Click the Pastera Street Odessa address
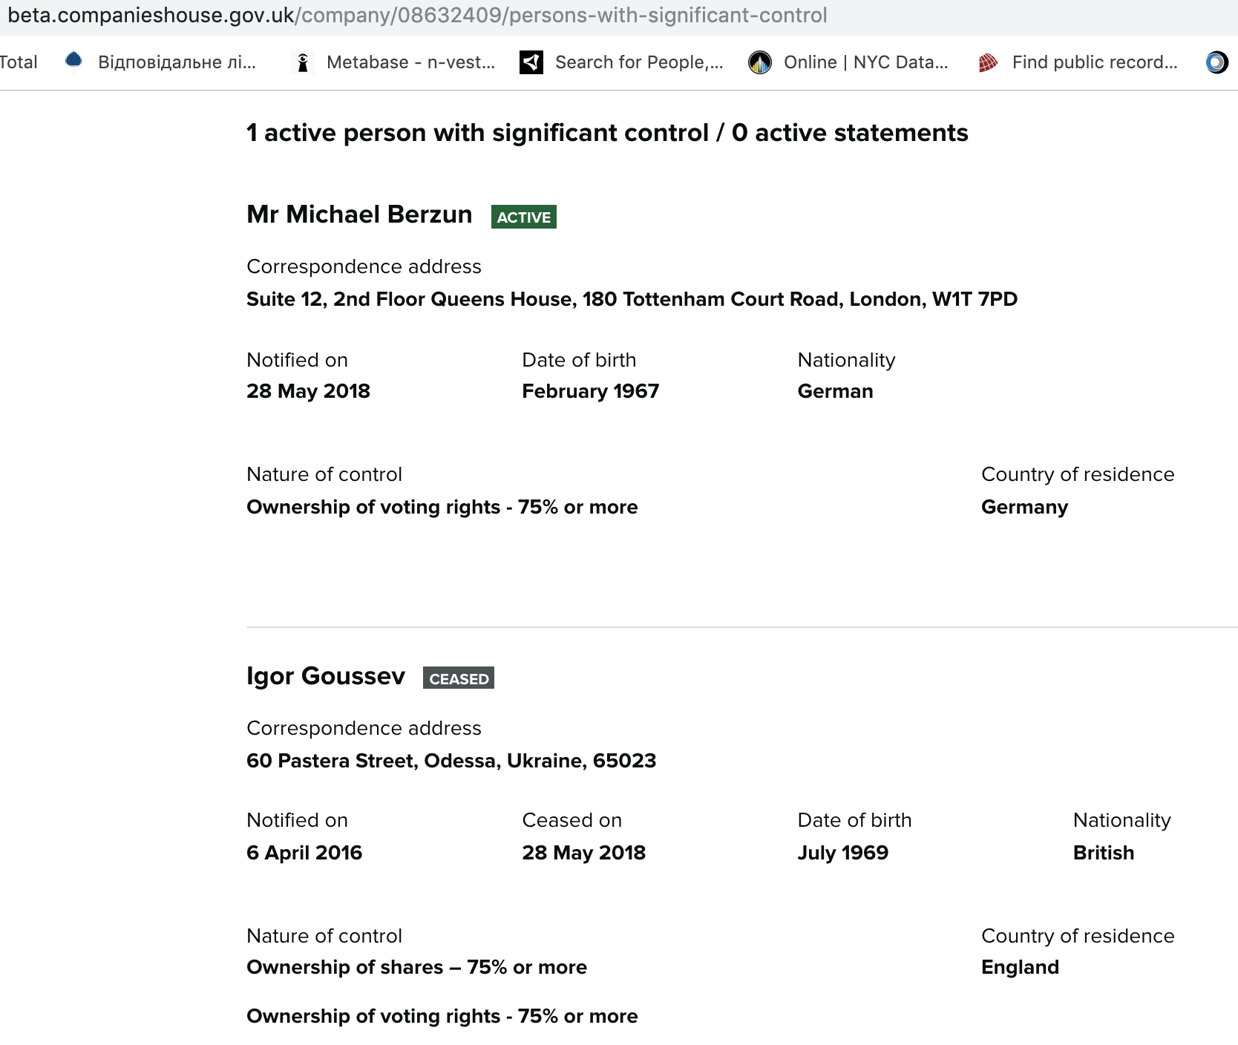Screen dimensions: 1238x1045 [x=451, y=761]
